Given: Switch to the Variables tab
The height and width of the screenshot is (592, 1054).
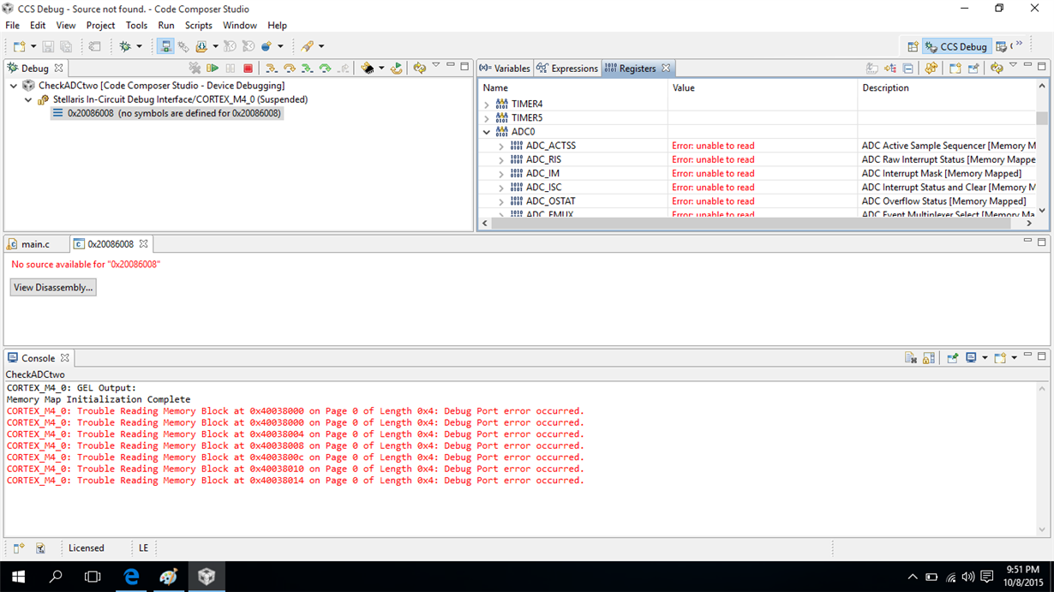Looking at the screenshot, I should pyautogui.click(x=505, y=69).
